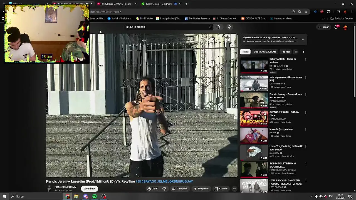
Task: Open Windows notification center
Action: tap(350, 196)
